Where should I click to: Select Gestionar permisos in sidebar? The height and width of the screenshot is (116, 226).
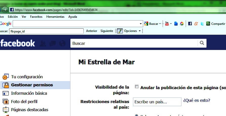[32, 85]
